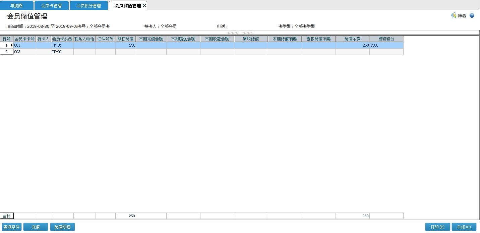Select row with card number 002
The height and width of the screenshot is (233, 480).
pyautogui.click(x=24, y=52)
